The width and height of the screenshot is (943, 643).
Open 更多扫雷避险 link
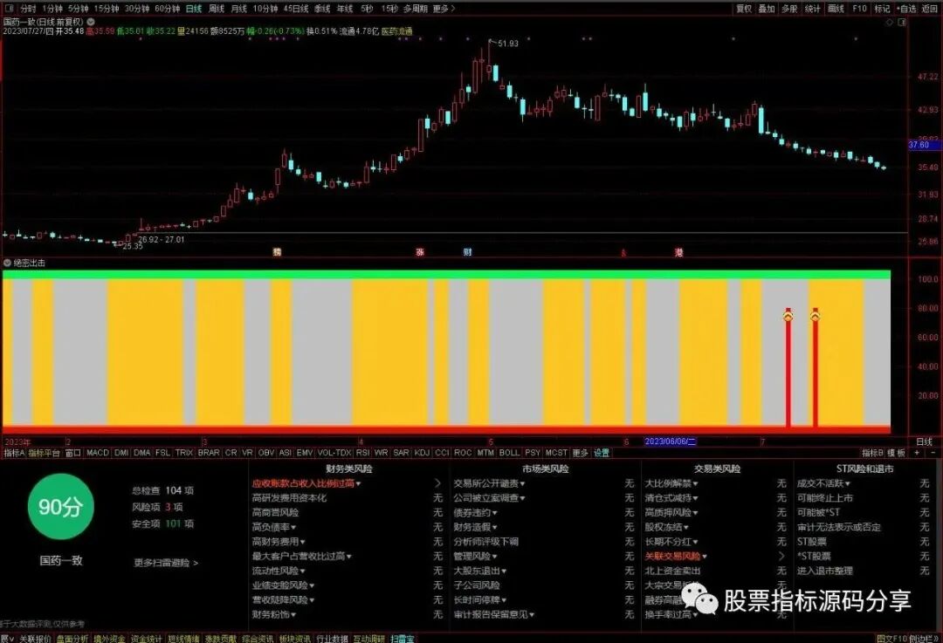[166, 563]
